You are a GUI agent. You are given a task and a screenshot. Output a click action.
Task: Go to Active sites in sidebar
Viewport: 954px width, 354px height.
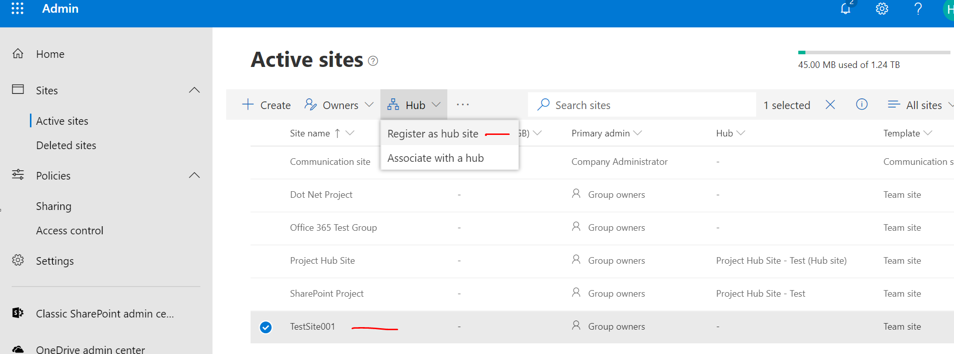pos(62,121)
